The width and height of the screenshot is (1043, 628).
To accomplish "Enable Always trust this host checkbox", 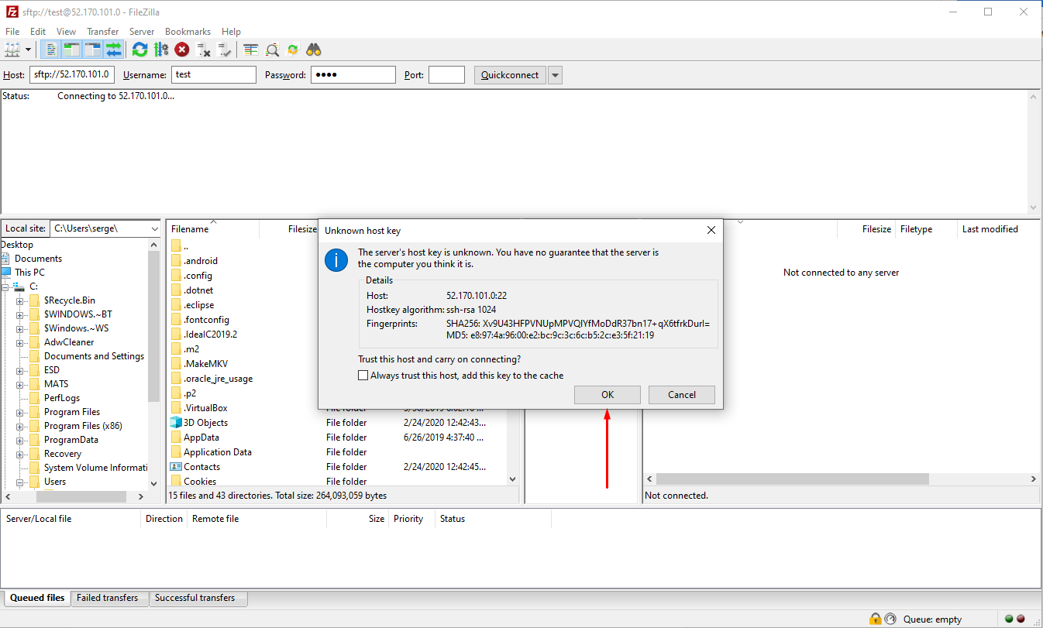I will 363,376.
